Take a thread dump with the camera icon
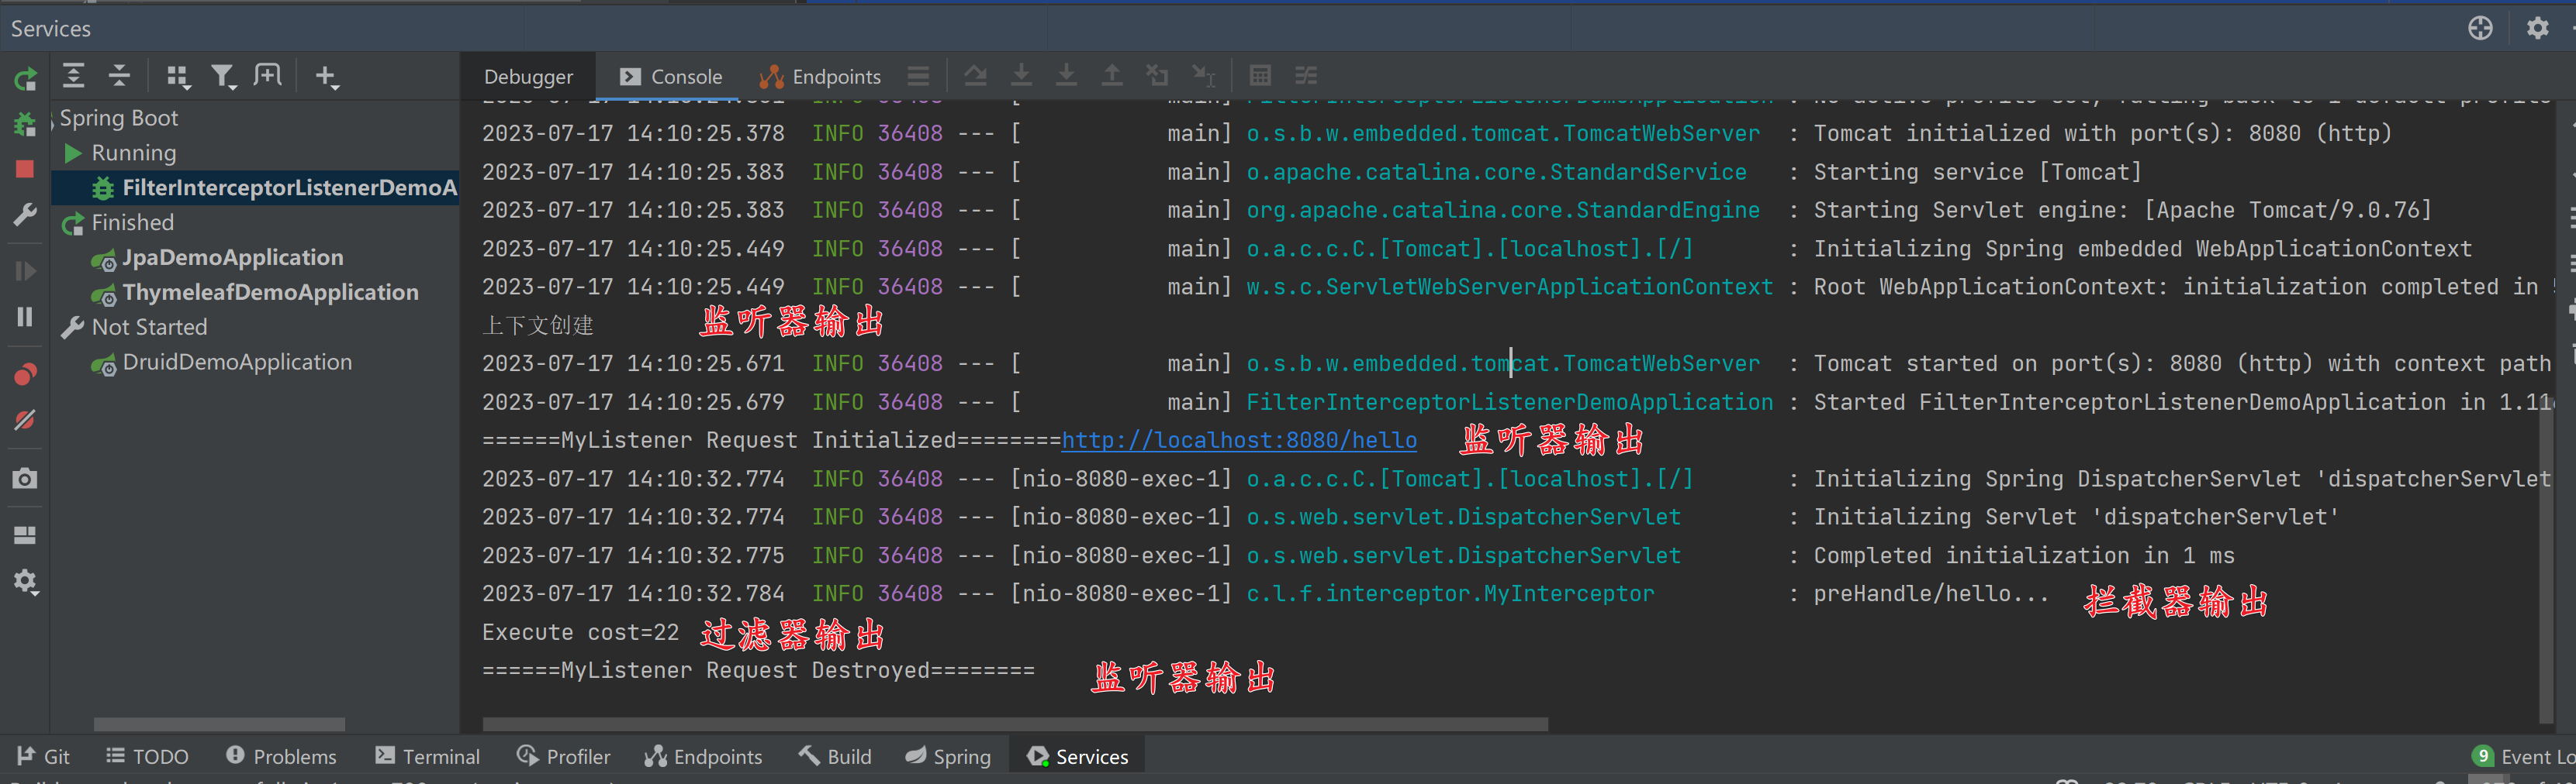 point(25,479)
